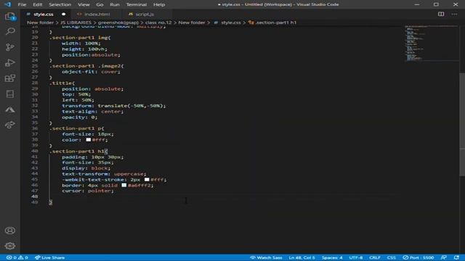Click the #fff color swatch on line 38
The height and width of the screenshot is (261, 465).
(x=89, y=140)
